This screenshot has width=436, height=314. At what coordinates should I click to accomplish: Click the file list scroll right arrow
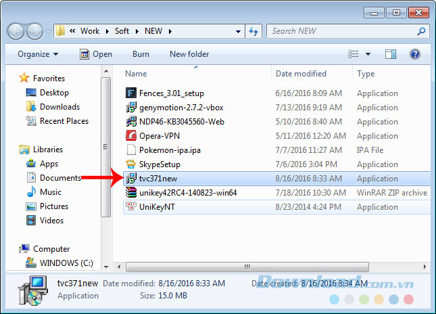(x=425, y=267)
